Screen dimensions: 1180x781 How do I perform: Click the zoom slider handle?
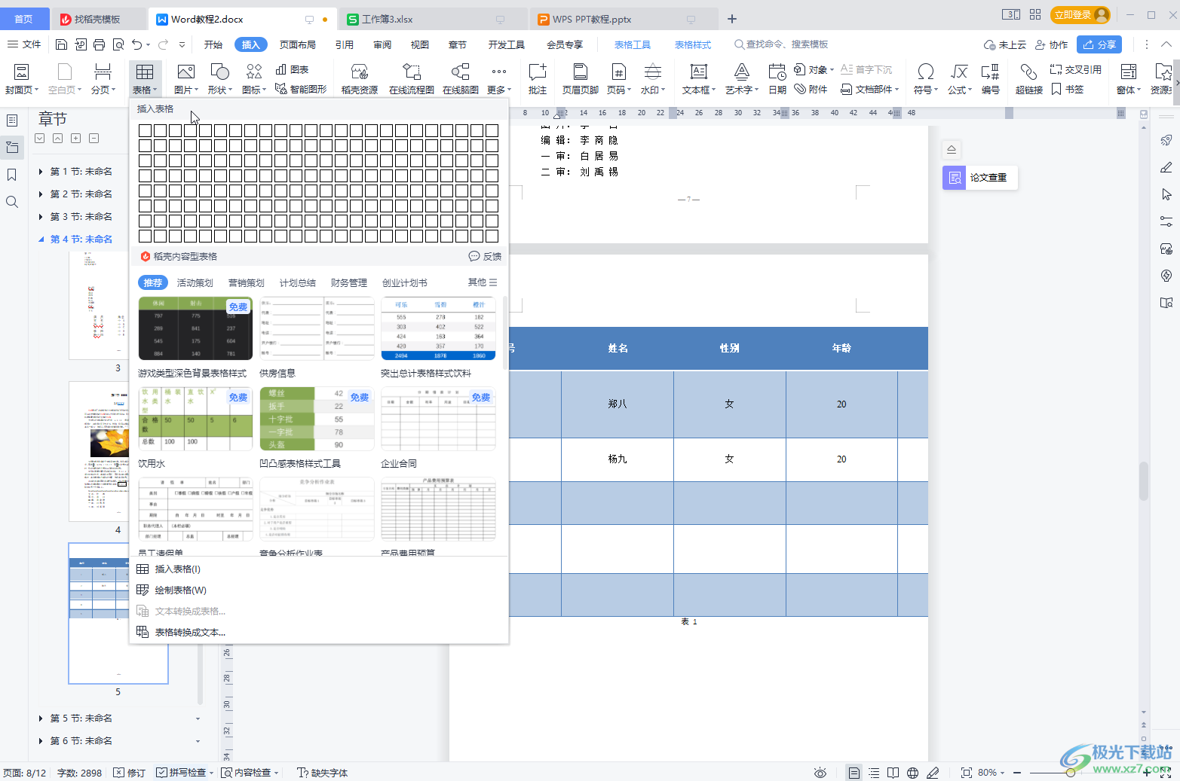[1071, 773]
